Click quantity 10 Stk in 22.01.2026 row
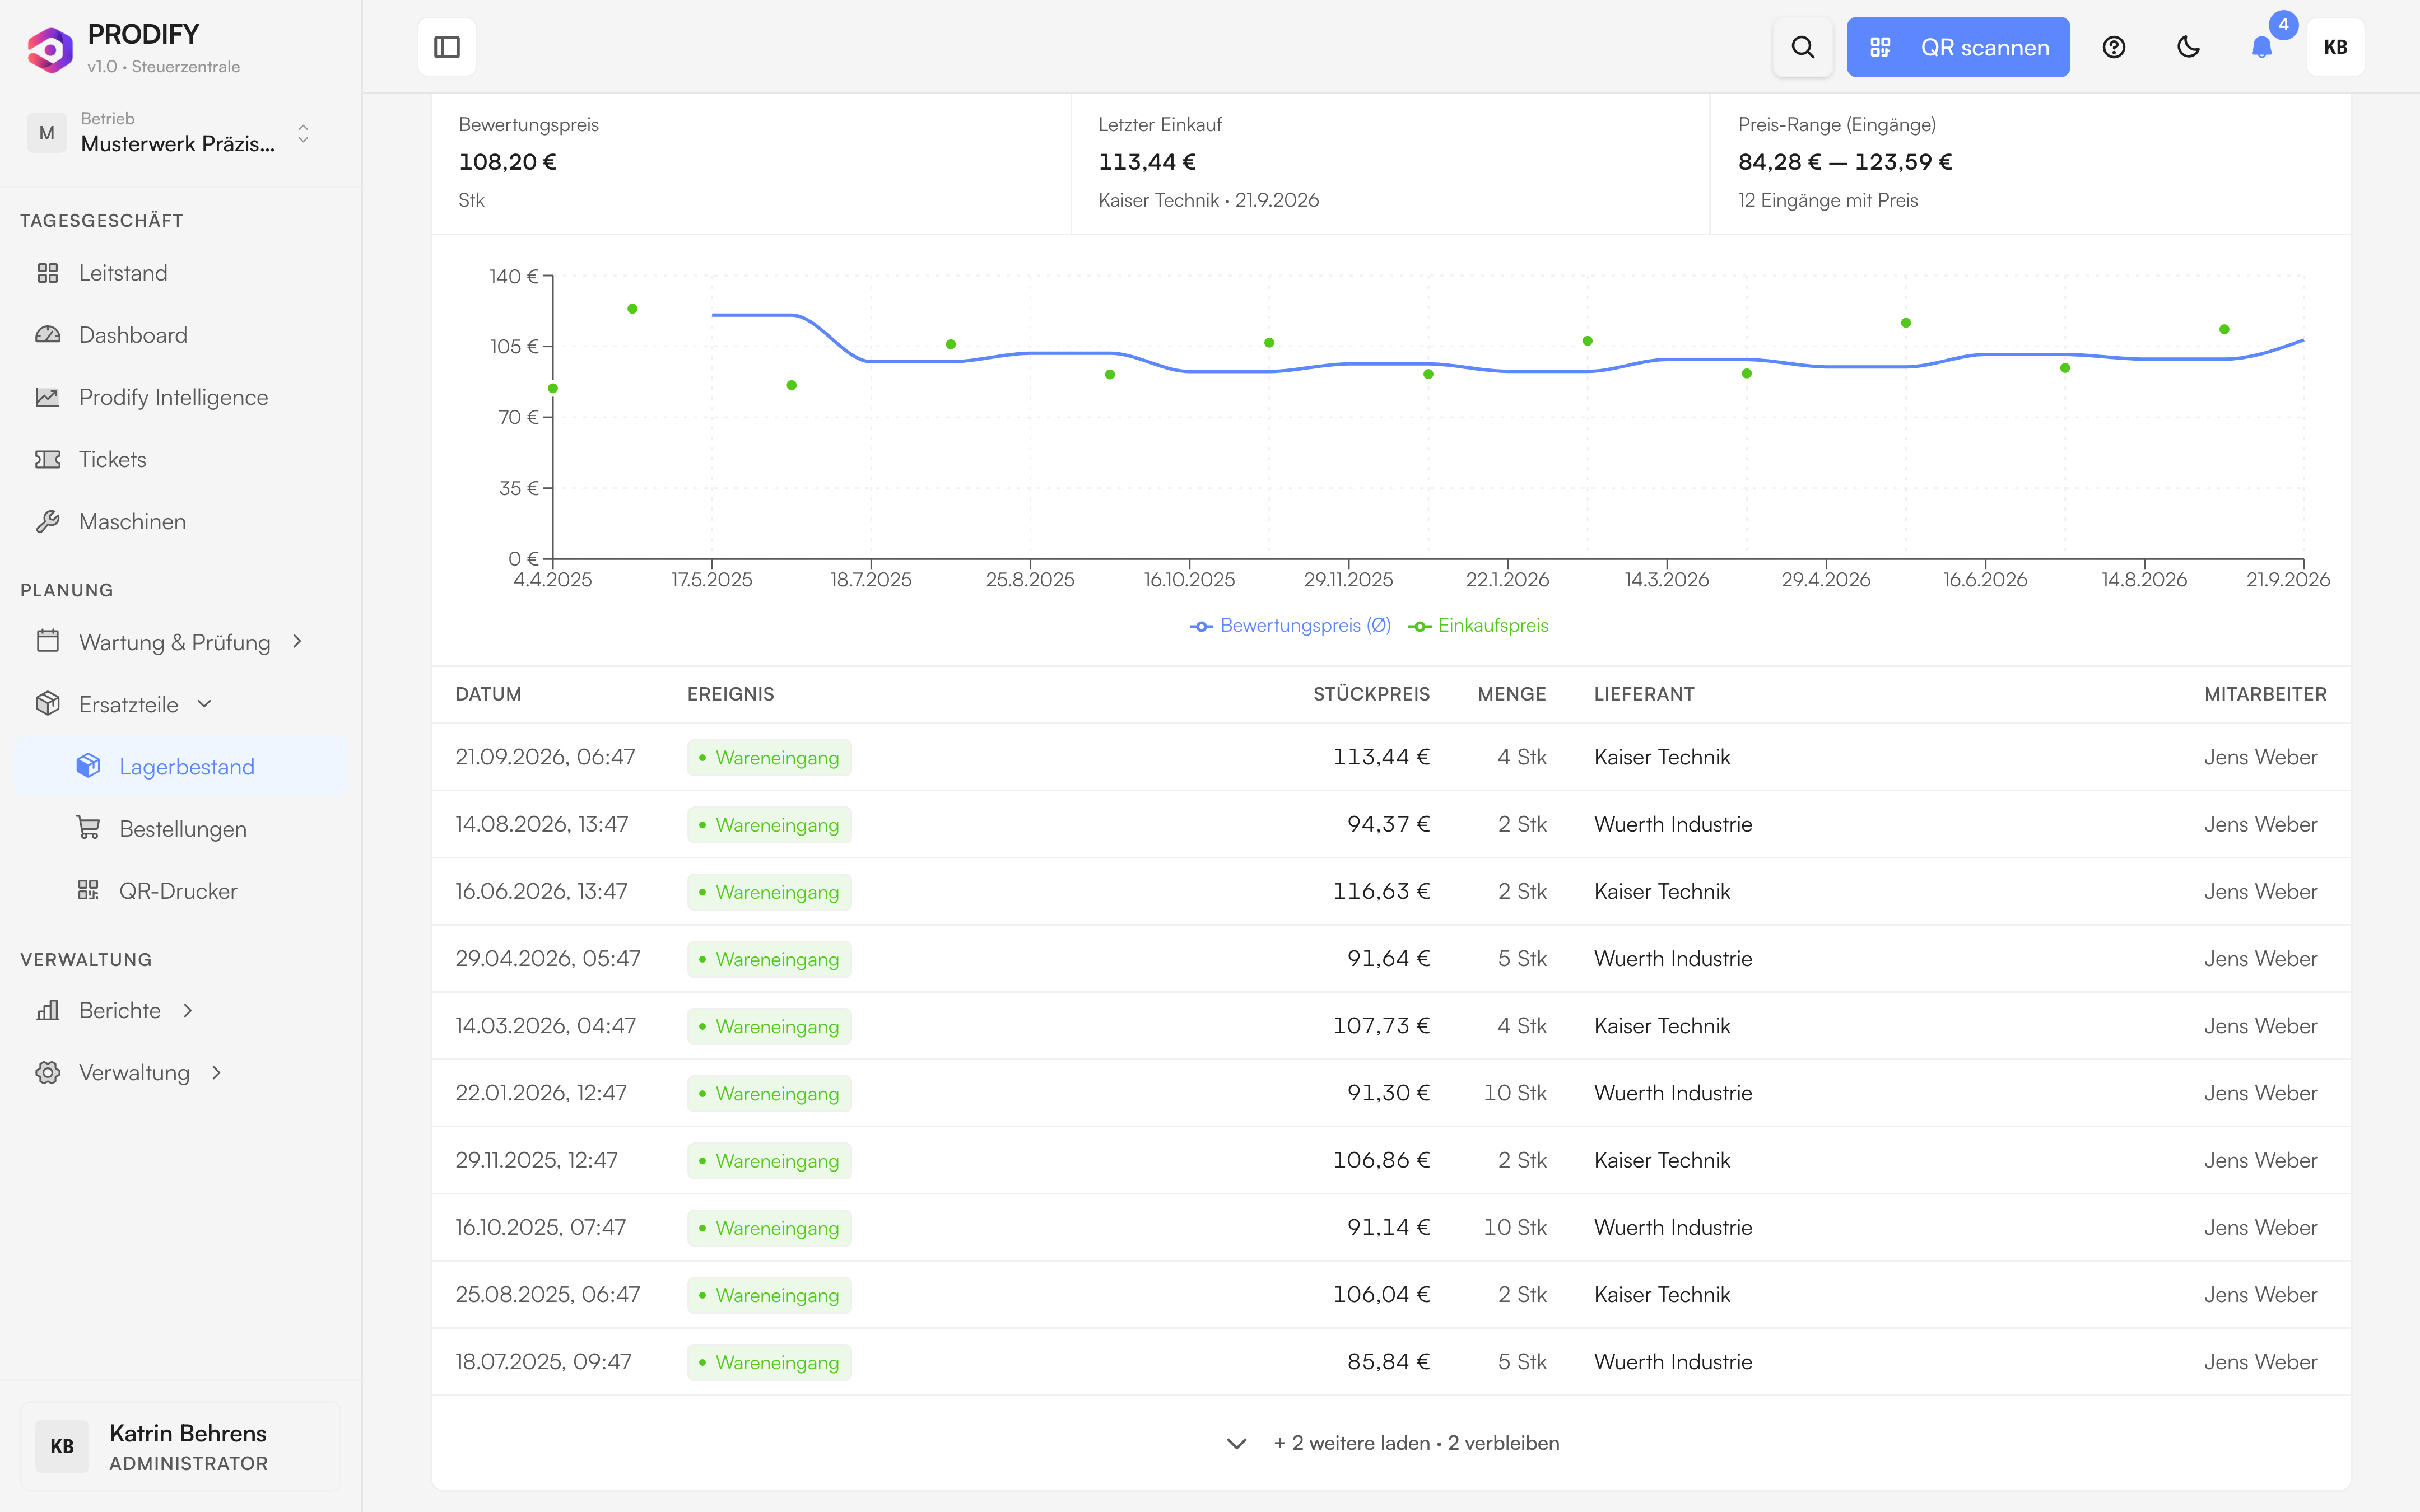This screenshot has width=2420, height=1512. click(1514, 1093)
